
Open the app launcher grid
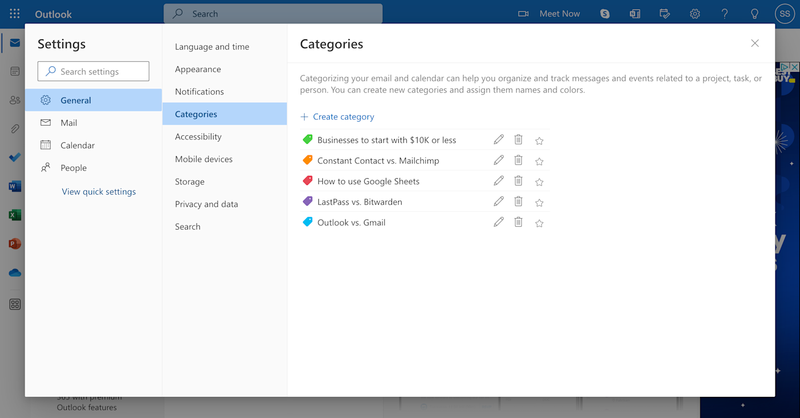coord(15,14)
